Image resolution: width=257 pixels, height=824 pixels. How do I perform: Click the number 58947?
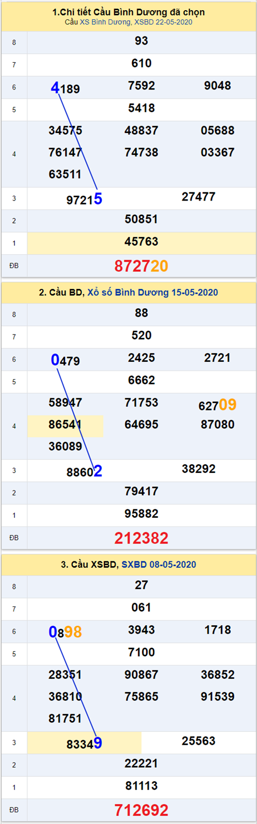65,403
